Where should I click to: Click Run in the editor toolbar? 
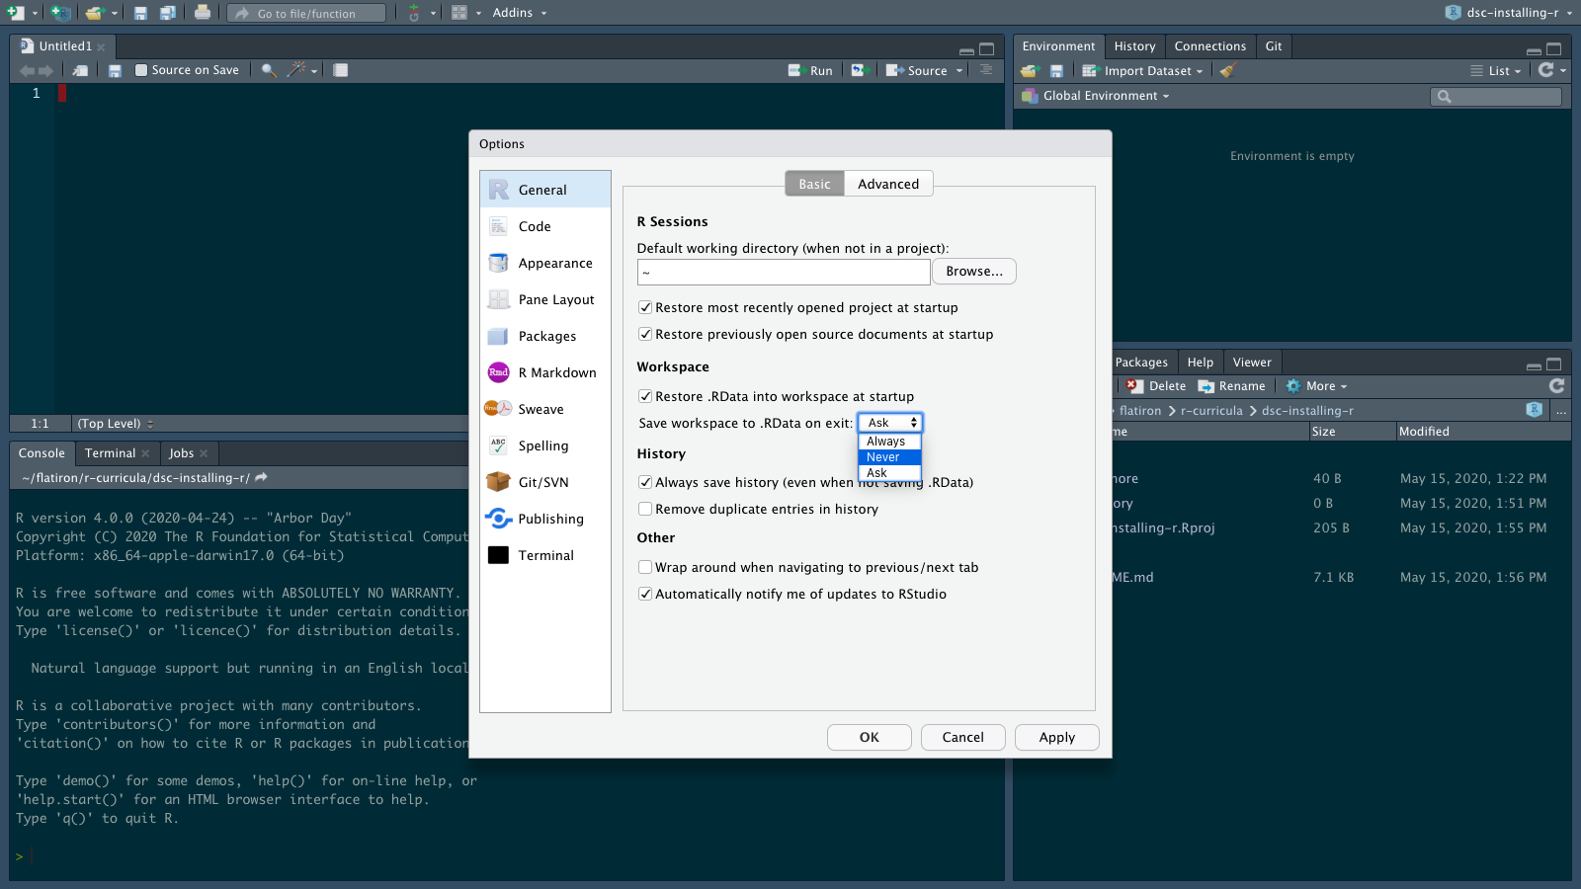tap(811, 71)
